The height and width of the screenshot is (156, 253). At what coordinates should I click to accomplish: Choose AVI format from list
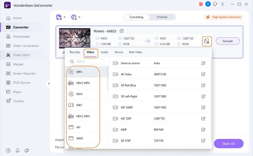click(86, 127)
